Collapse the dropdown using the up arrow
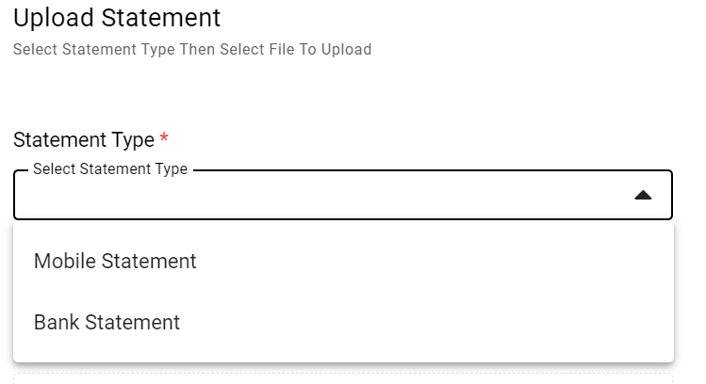The height and width of the screenshot is (384, 706). click(x=643, y=195)
